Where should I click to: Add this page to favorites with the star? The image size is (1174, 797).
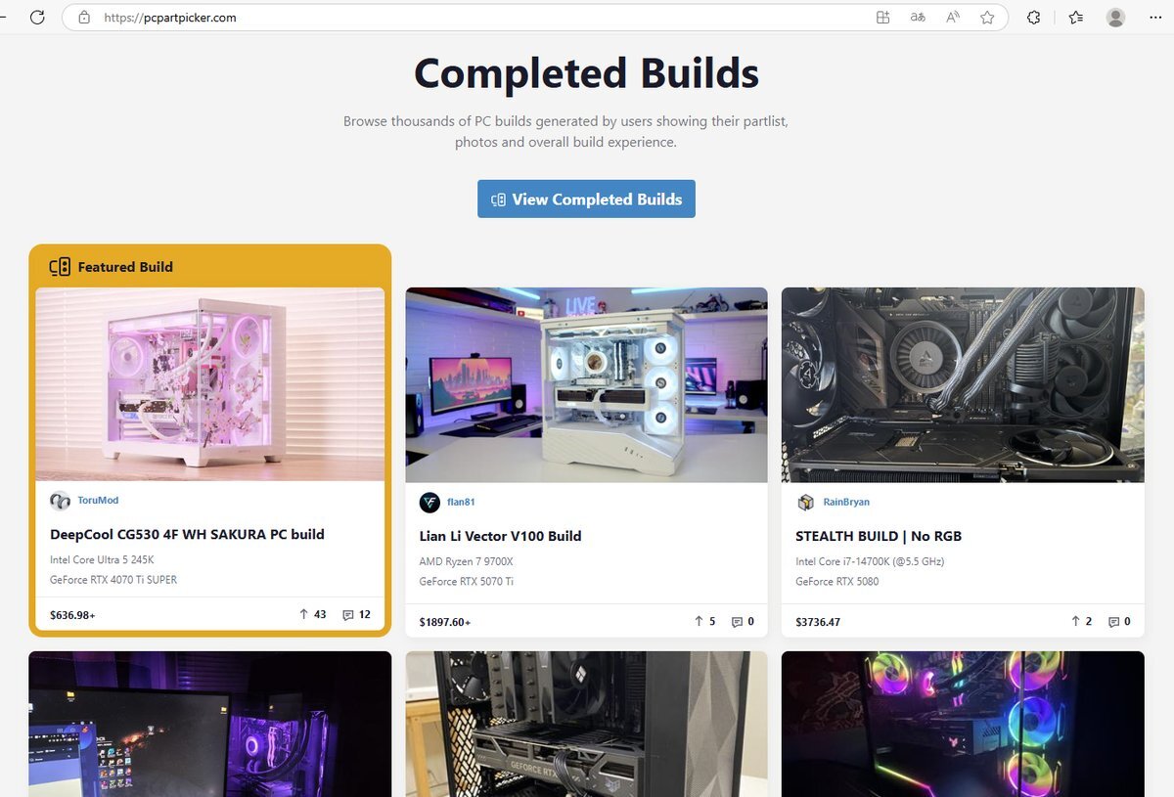tap(987, 18)
